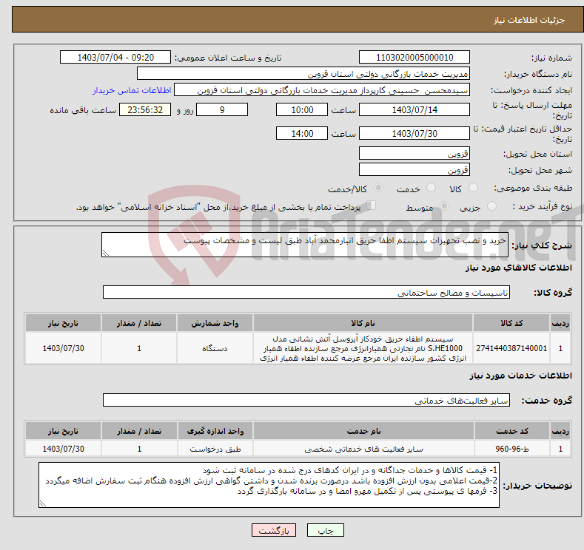Viewport: 584px width, 550px height.
Task: Click the نام کالا column header
Action: pyautogui.click(x=363, y=323)
